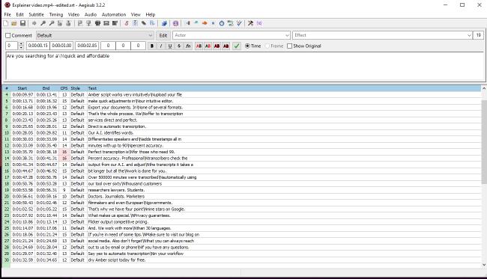This screenshot has width=487, height=279.
Task: Snap to scene toolbar icon
Action: (106, 23)
